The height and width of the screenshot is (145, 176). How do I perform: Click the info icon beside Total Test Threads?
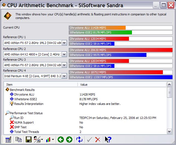12,132
